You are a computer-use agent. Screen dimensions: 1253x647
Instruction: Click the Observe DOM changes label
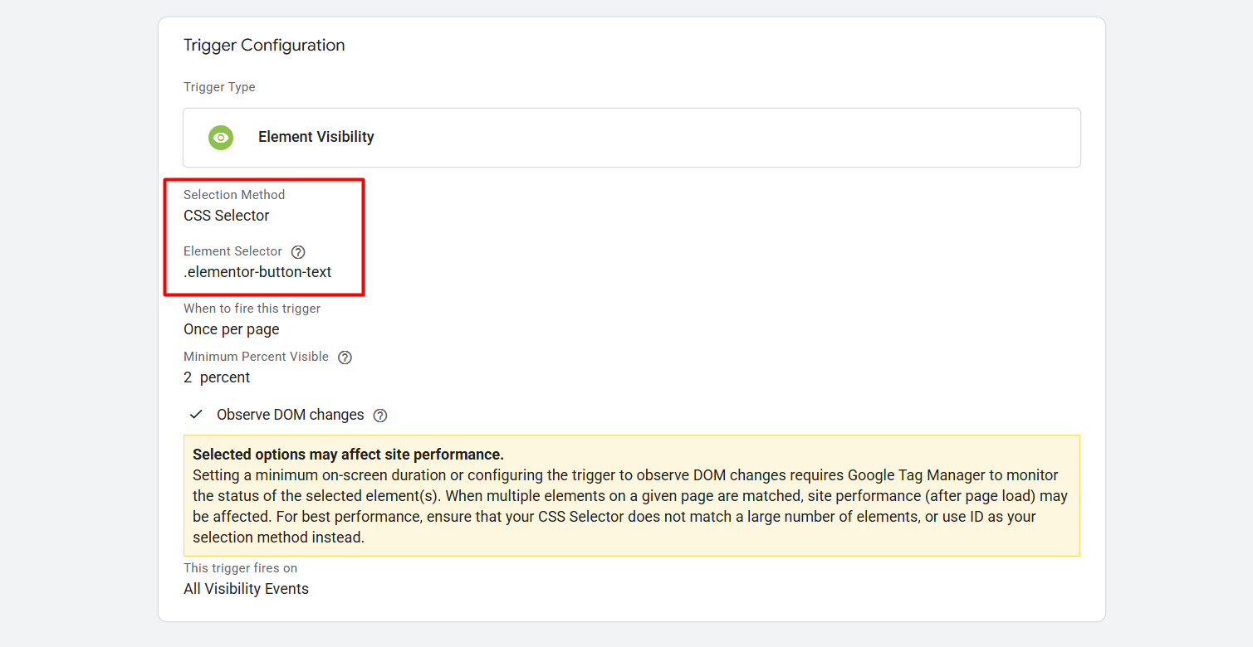(x=290, y=415)
